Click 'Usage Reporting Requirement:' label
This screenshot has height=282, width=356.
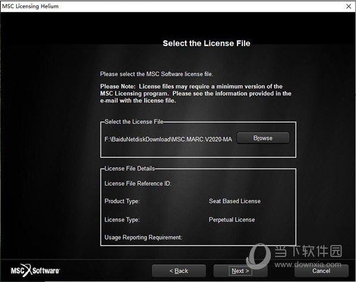click(143, 237)
